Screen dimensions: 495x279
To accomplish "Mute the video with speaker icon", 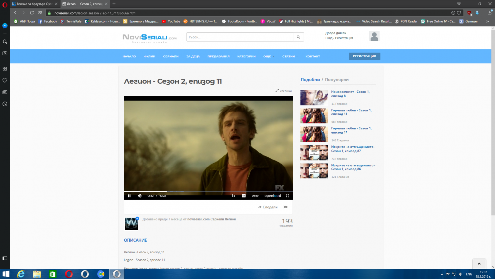I will 139,196.
